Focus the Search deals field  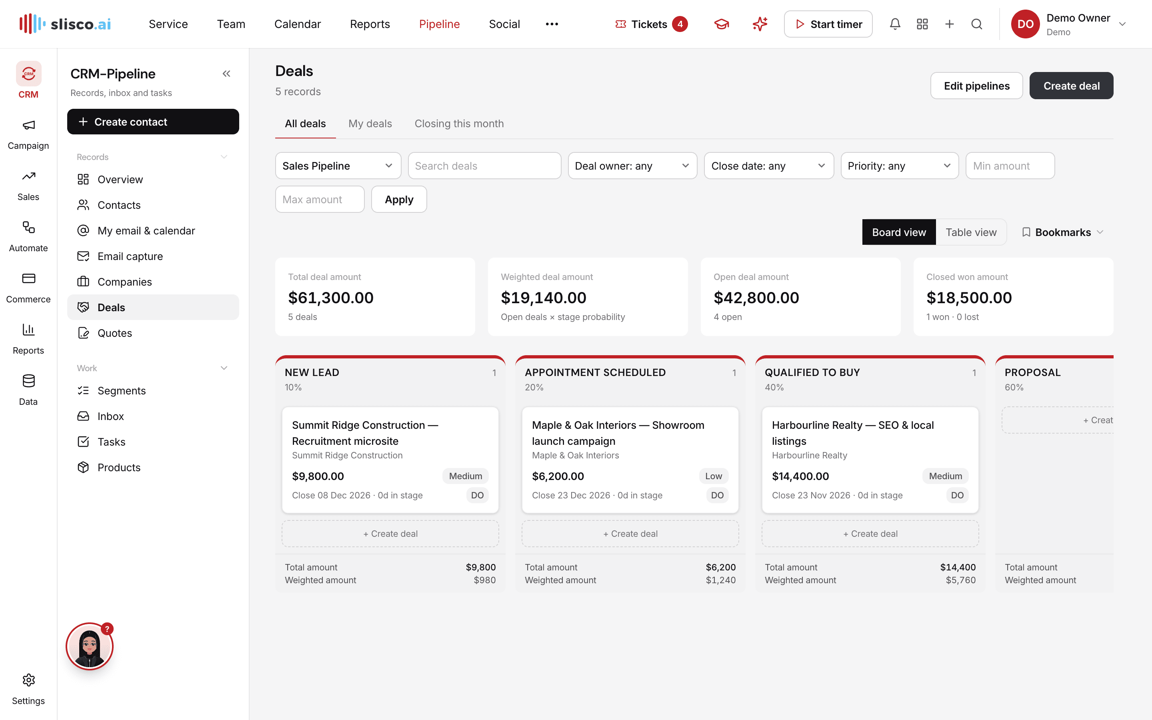[484, 166]
